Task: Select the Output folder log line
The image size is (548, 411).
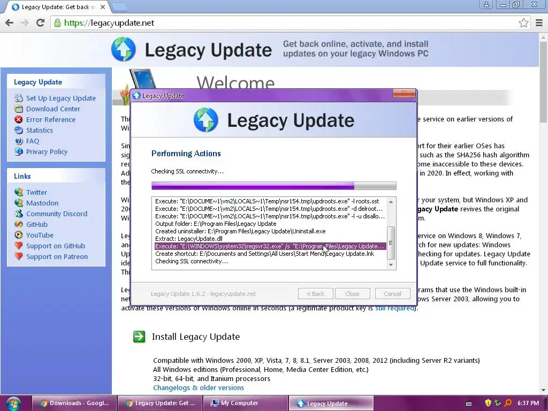Action: [x=216, y=224]
